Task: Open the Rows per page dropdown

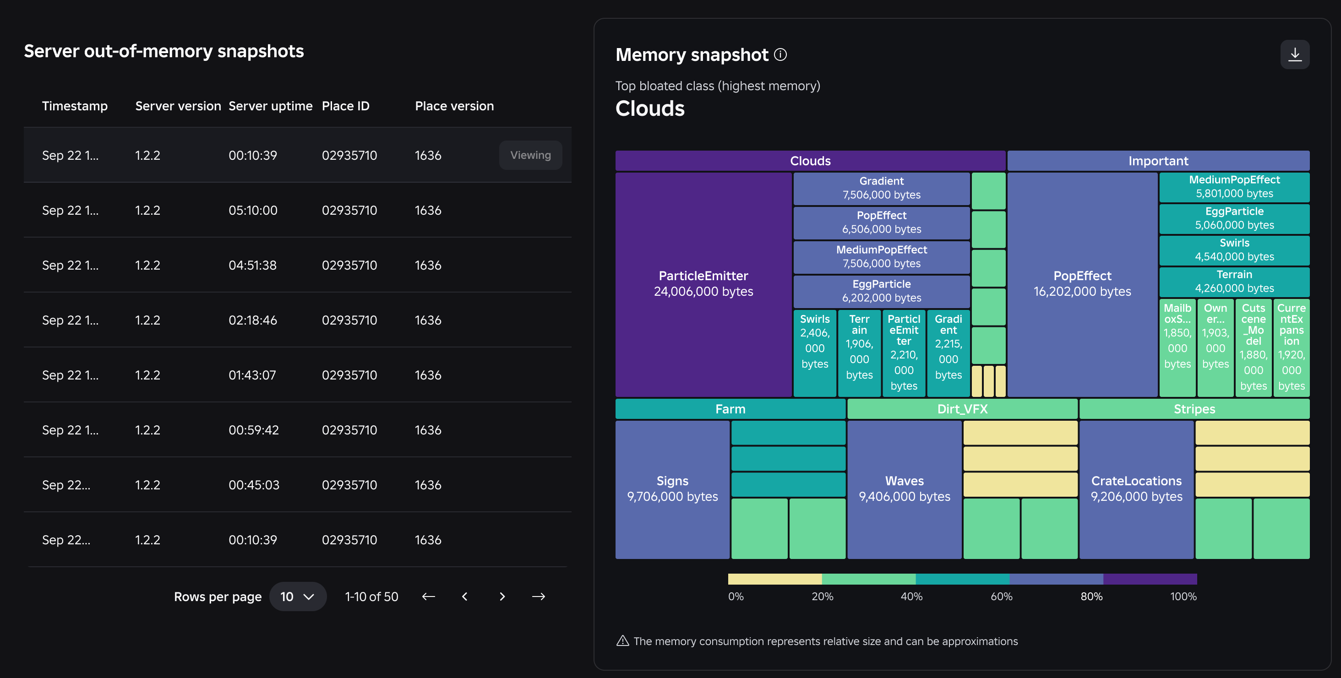Action: click(297, 597)
